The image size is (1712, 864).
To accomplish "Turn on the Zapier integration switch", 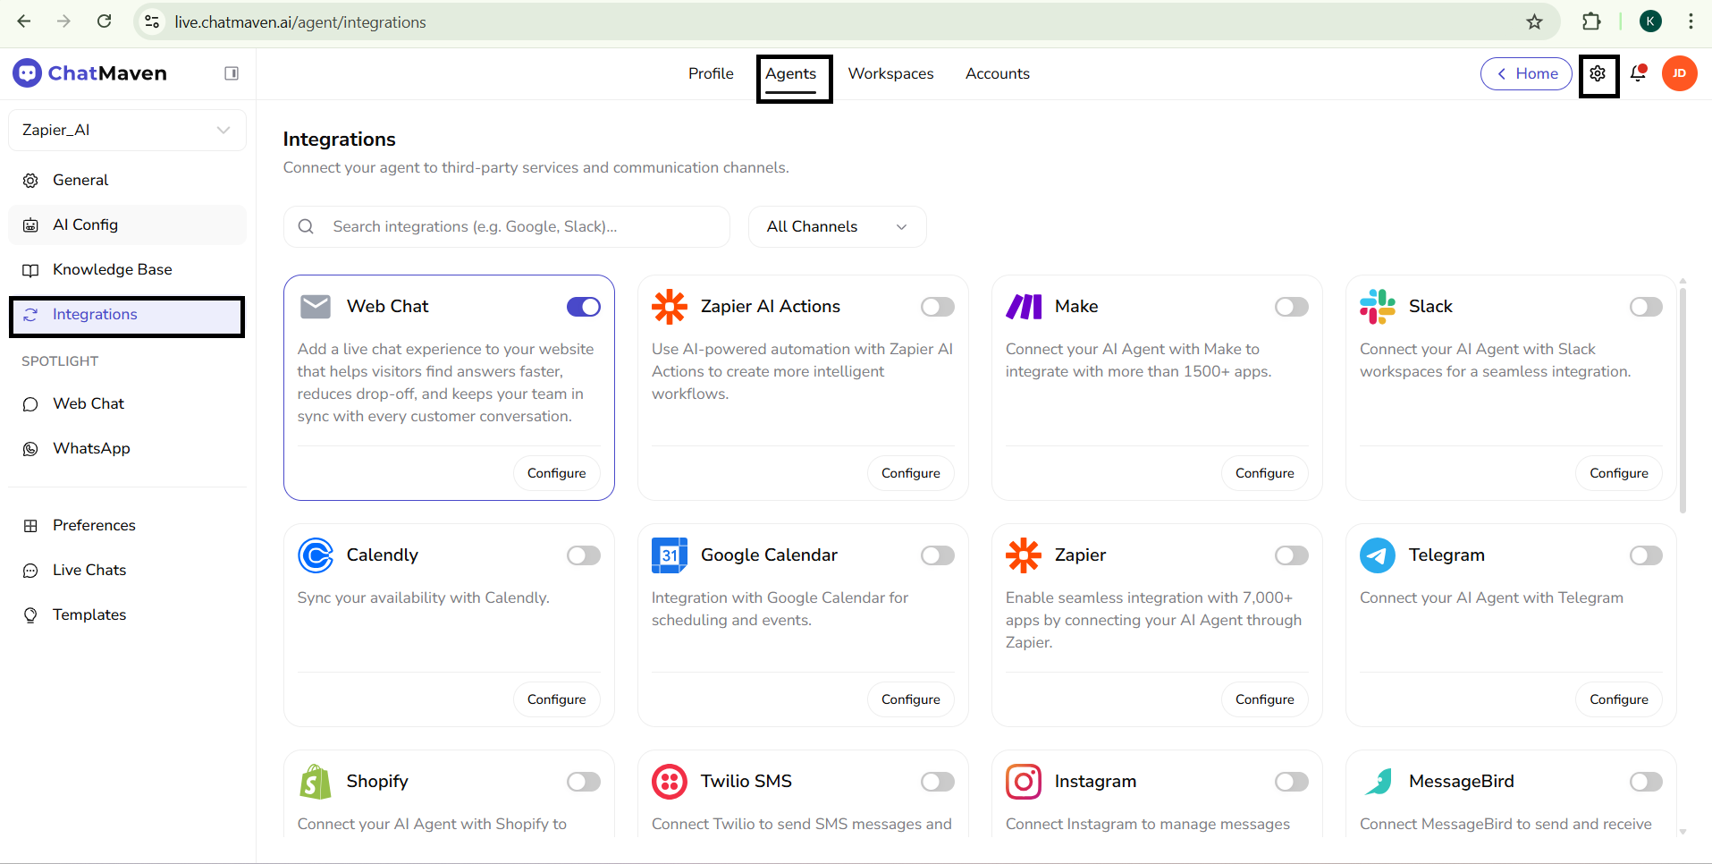I will 1292,555.
